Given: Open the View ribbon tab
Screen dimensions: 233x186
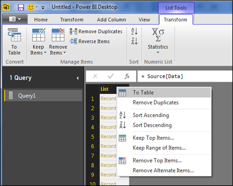Looking at the screenshot, I should tap(144, 20).
